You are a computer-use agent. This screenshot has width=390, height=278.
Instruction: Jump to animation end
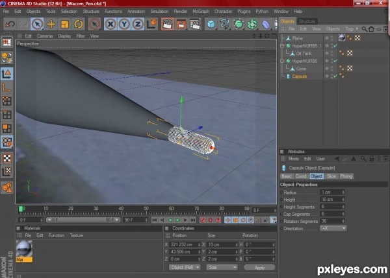pos(193,220)
